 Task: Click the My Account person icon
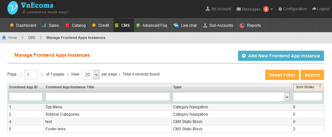(208, 9)
